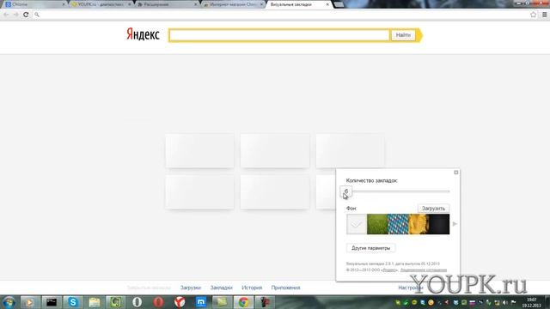Focus the Yandex search field

pyautogui.click(x=279, y=35)
